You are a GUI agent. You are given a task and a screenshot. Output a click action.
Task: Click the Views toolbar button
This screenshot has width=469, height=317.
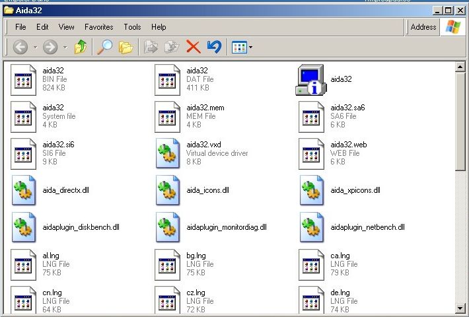tap(239, 48)
